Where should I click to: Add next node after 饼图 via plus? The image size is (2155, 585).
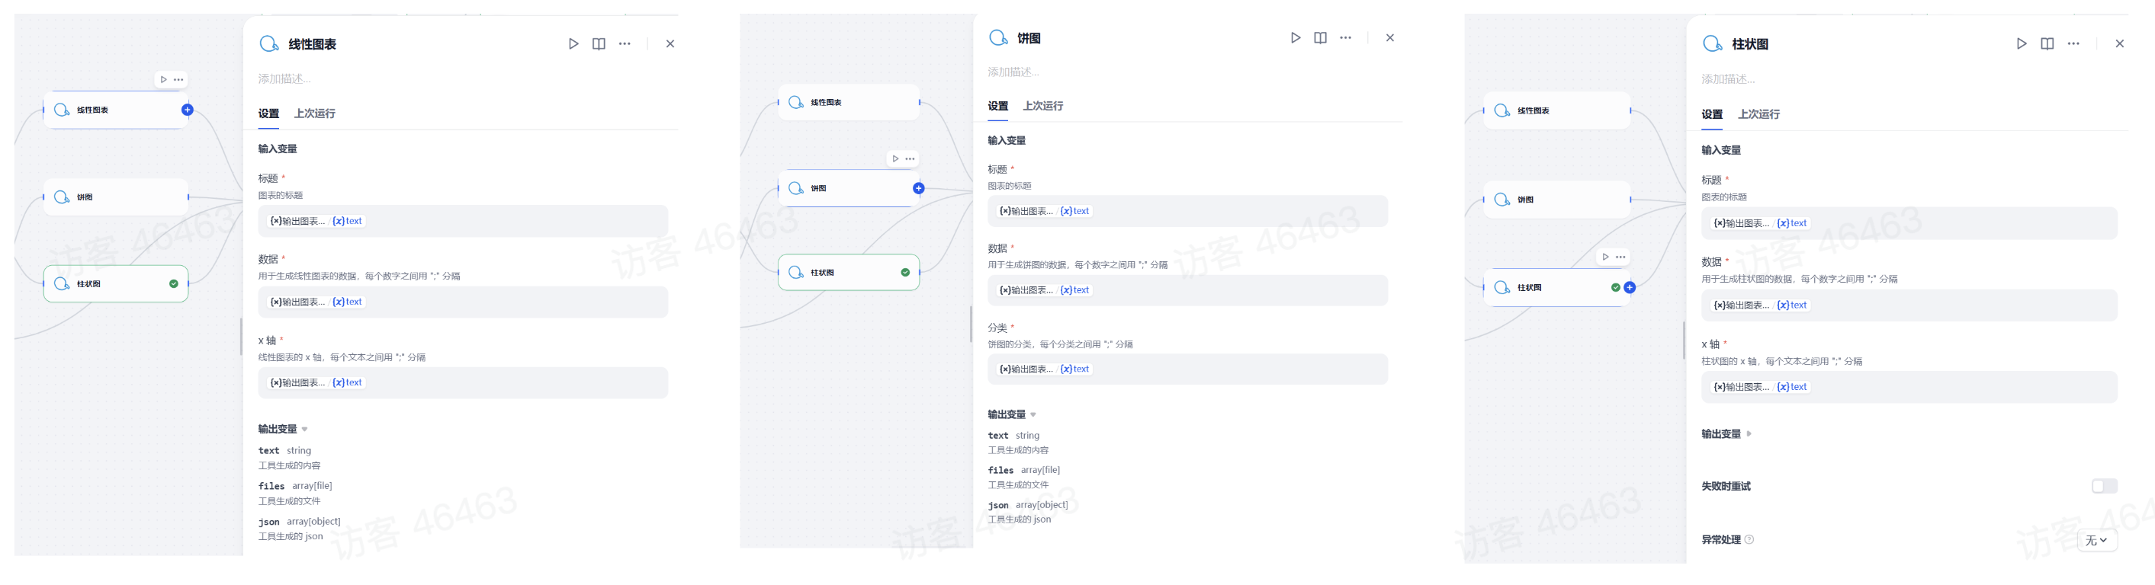[x=919, y=188]
